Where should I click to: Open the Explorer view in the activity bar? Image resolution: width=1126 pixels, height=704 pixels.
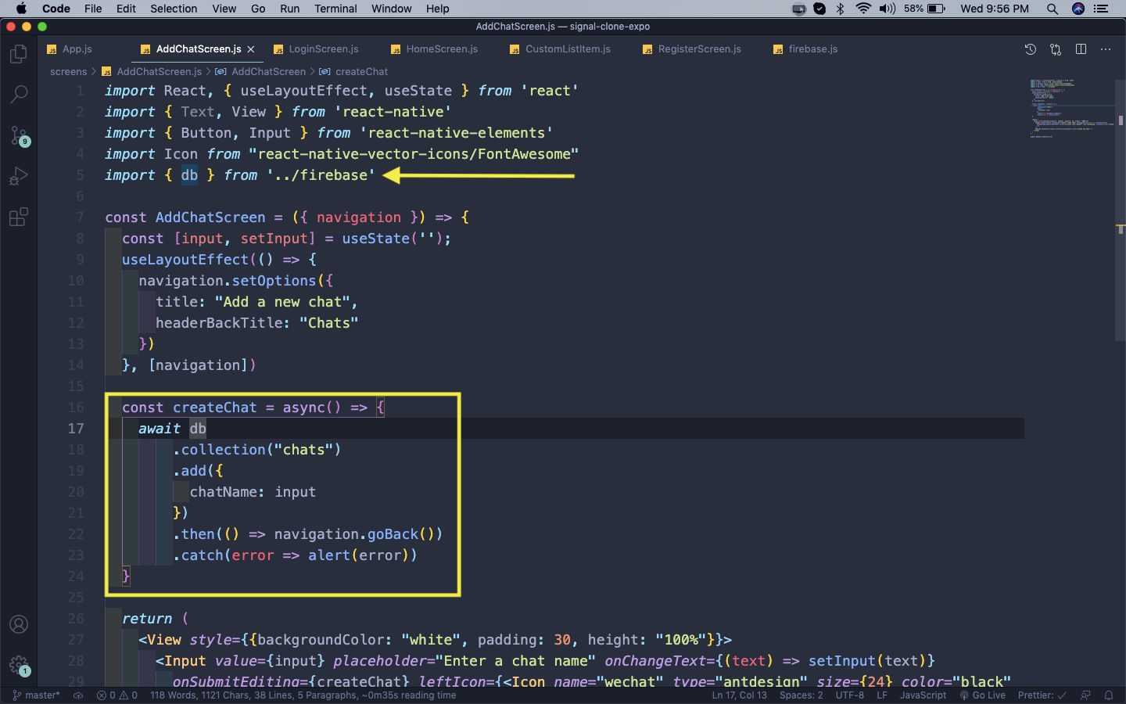coord(19,54)
